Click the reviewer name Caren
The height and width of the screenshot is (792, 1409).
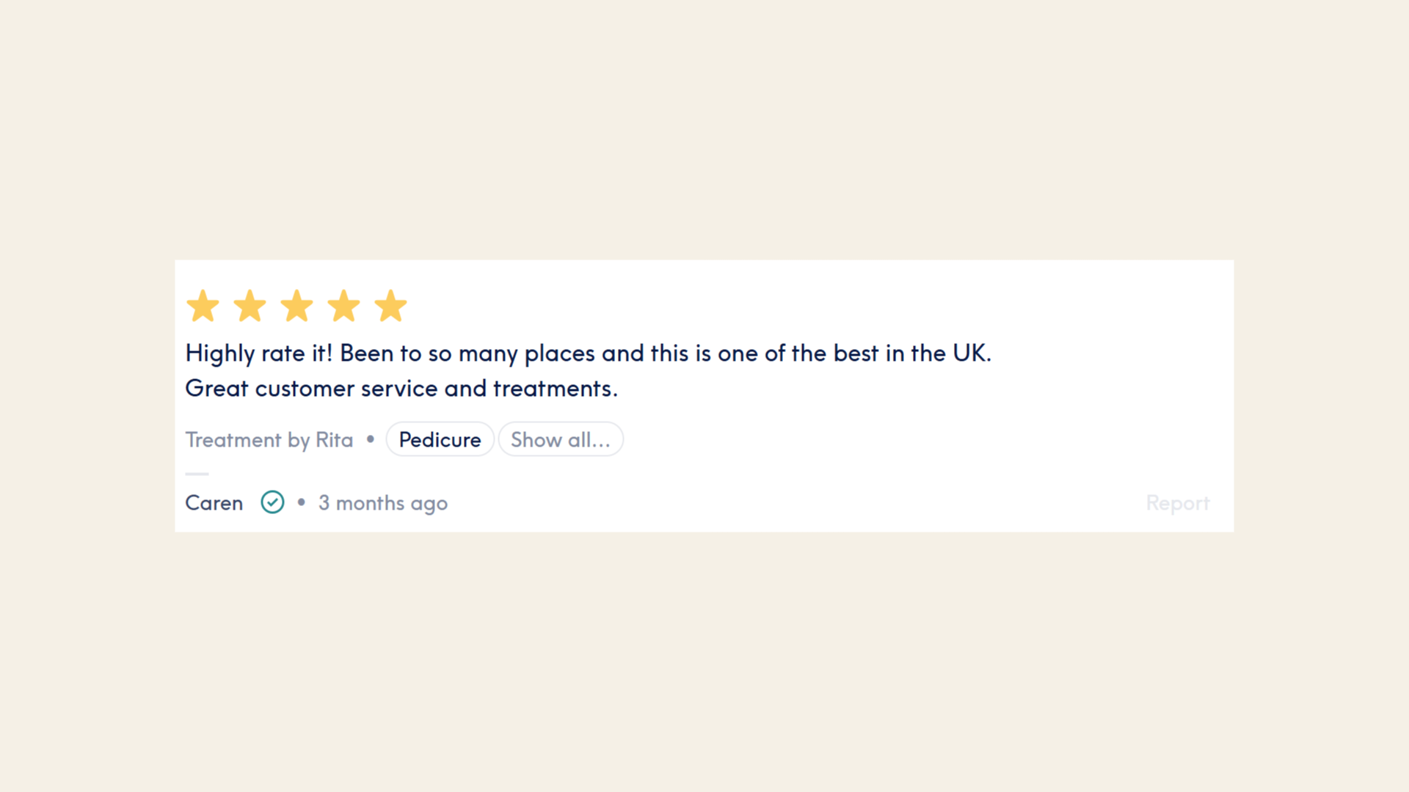(x=214, y=503)
